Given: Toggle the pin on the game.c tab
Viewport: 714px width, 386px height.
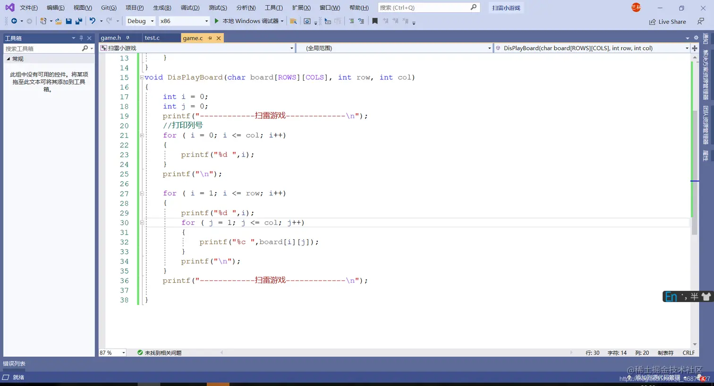Looking at the screenshot, I should point(210,38).
